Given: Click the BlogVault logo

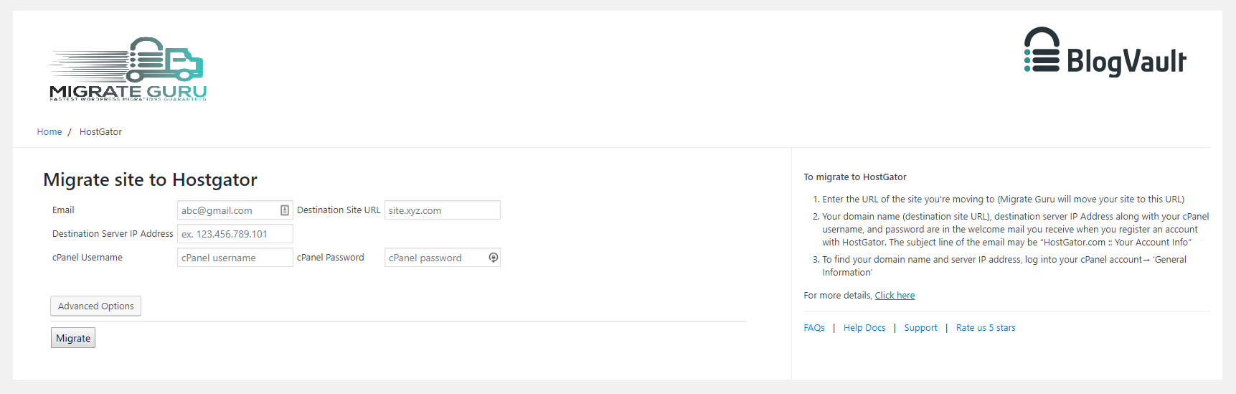Looking at the screenshot, I should [1105, 52].
